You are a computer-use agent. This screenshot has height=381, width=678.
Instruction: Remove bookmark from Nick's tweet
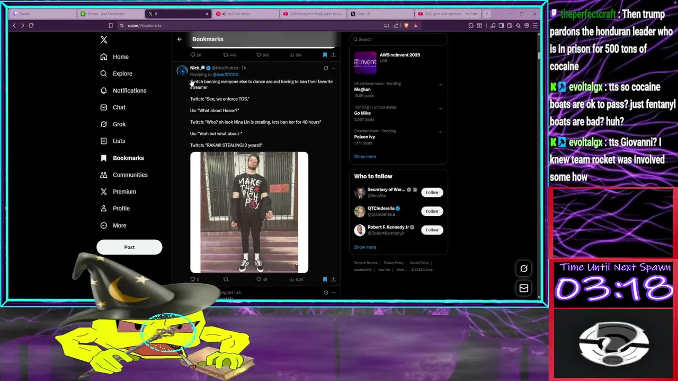pos(325,279)
